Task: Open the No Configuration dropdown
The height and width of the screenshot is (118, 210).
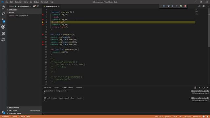Action: [24, 6]
